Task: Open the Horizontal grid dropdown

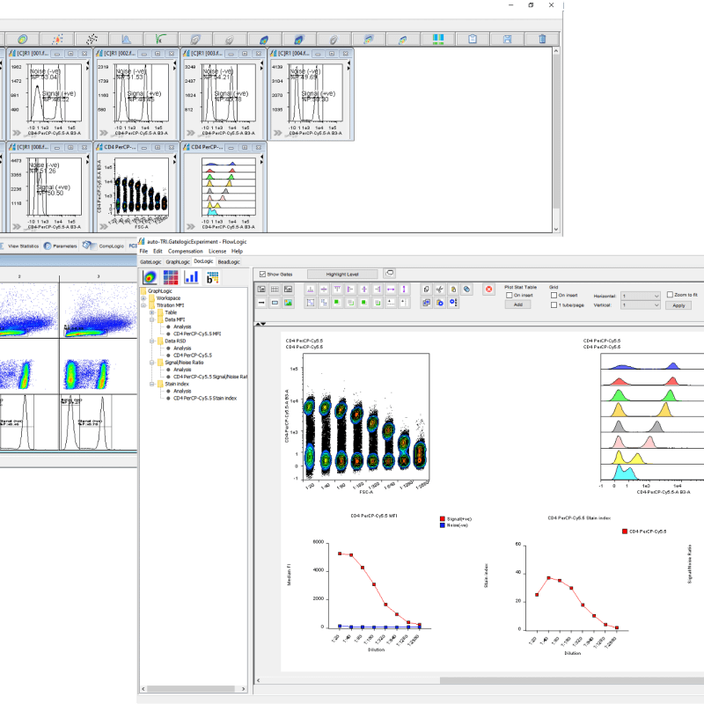Action: [x=641, y=296]
